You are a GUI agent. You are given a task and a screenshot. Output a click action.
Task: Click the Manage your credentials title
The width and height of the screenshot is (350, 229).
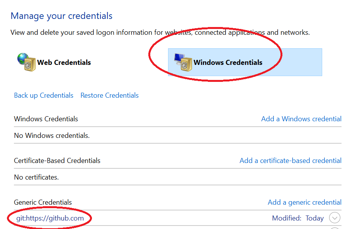coord(61,16)
